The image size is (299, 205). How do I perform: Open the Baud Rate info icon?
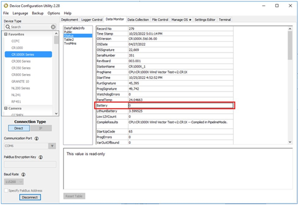point(23,174)
